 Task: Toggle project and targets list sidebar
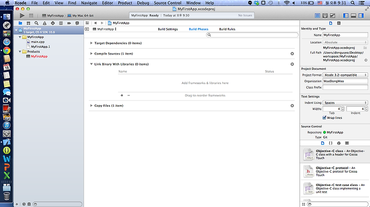[87, 29]
